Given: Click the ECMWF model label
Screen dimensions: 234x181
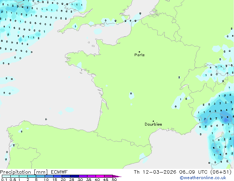Looking at the screenshot, I should tap(59, 172).
